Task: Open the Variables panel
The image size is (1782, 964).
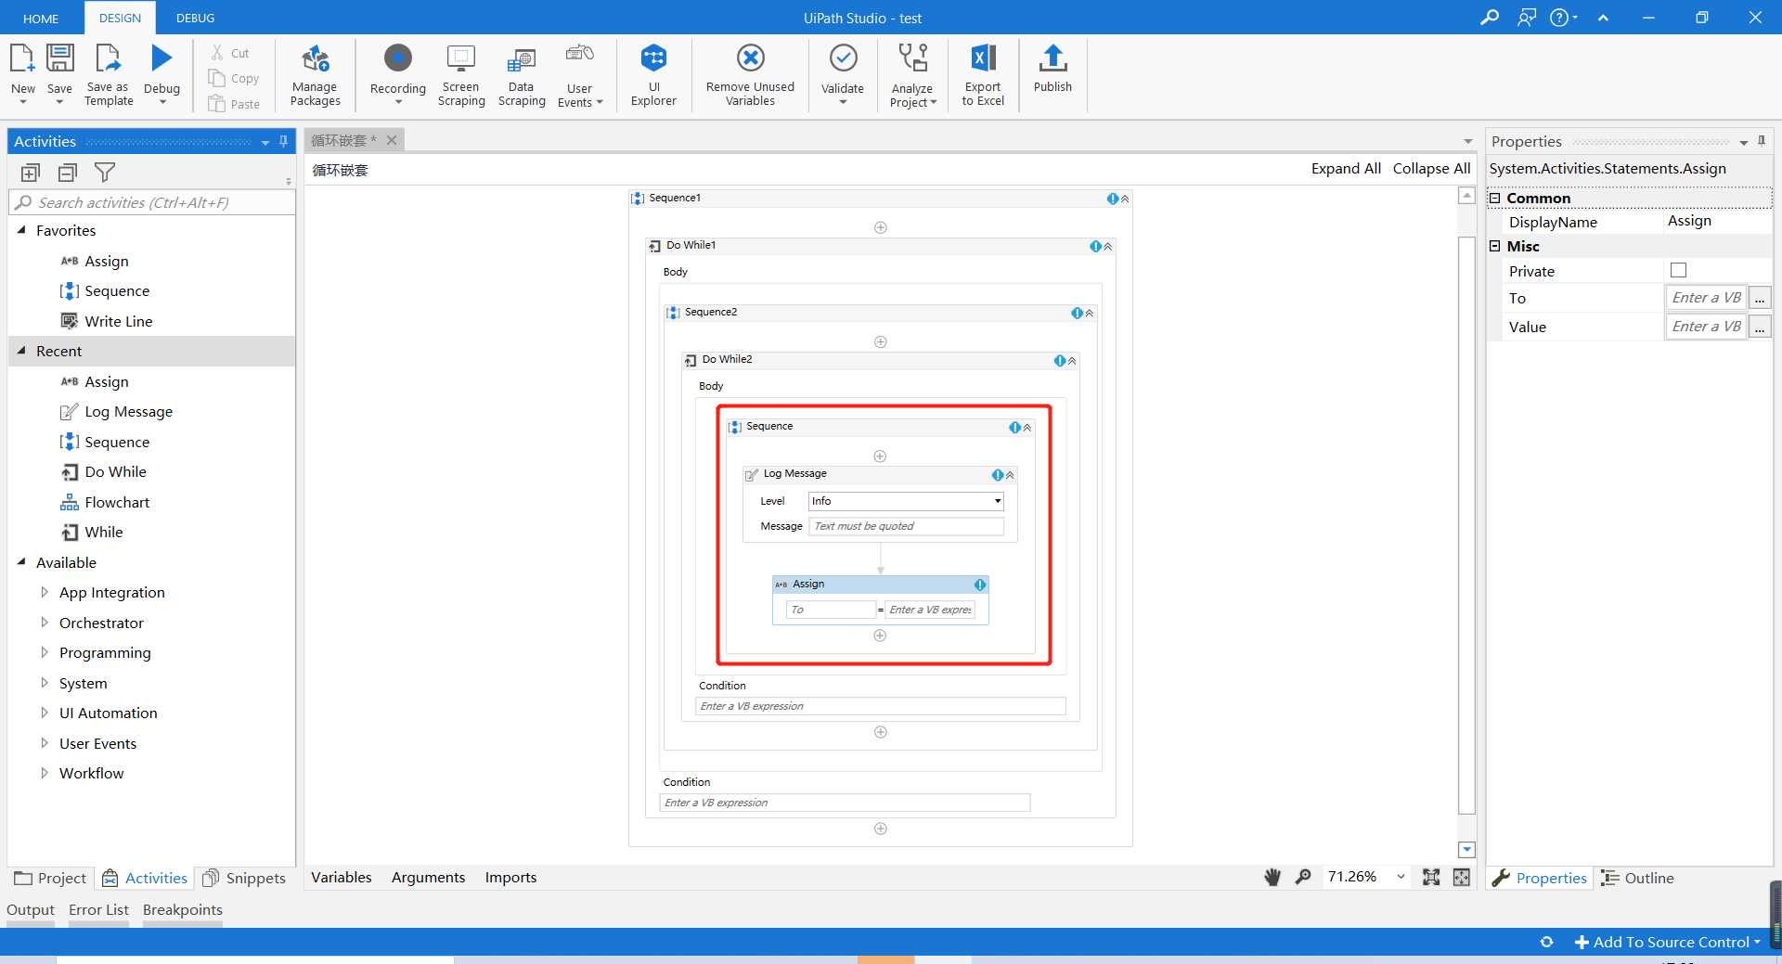Action: pyautogui.click(x=342, y=877)
